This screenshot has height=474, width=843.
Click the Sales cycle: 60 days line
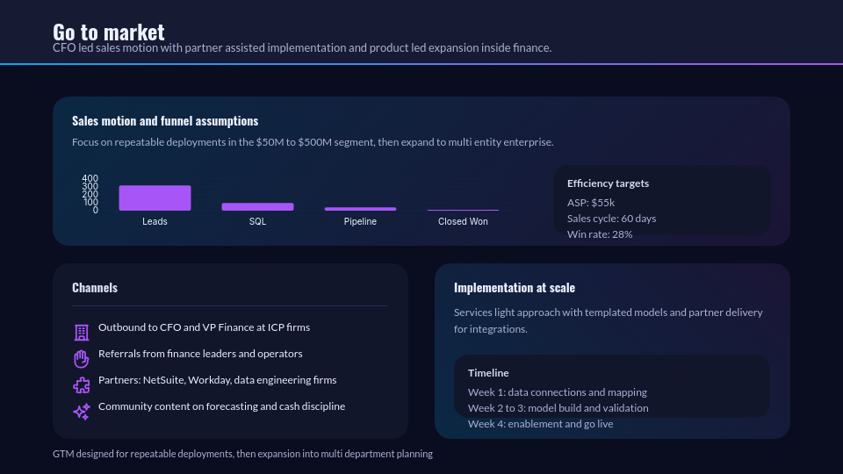[x=611, y=218]
